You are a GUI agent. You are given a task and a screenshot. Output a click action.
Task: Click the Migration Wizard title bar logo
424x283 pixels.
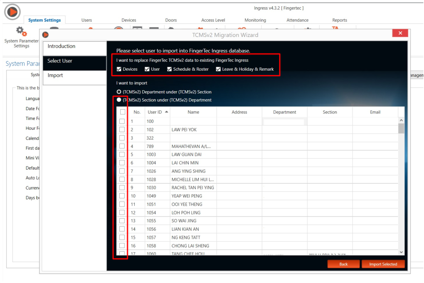45,34
